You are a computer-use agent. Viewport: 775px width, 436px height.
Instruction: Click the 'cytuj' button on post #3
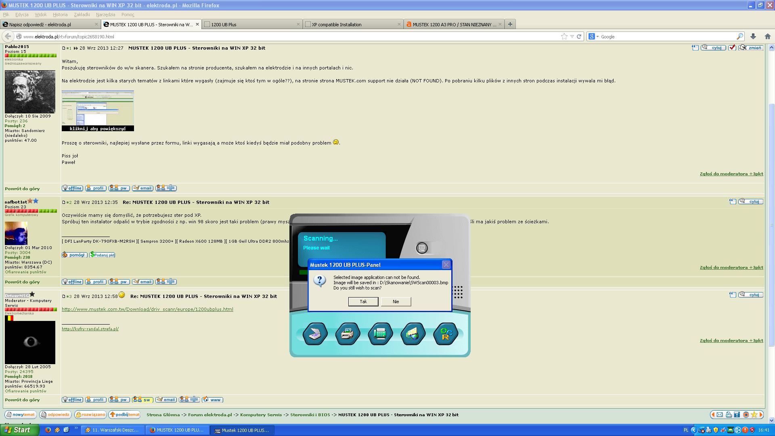(x=750, y=295)
